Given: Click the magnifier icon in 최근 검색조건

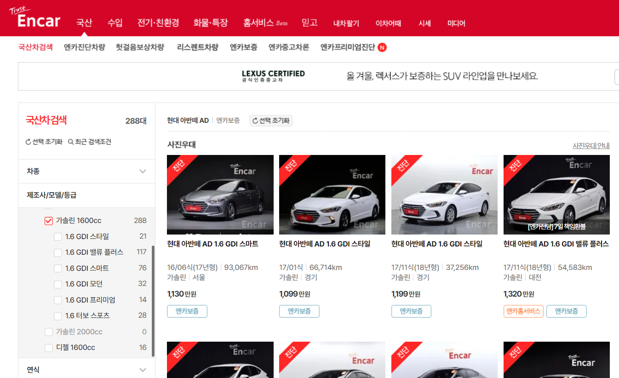Looking at the screenshot, I should (71, 142).
